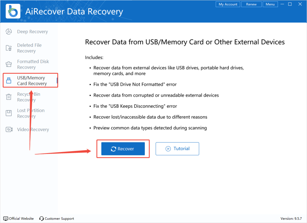Play the Tutorial video
Screen dimensions: 307x223
coord(177,149)
